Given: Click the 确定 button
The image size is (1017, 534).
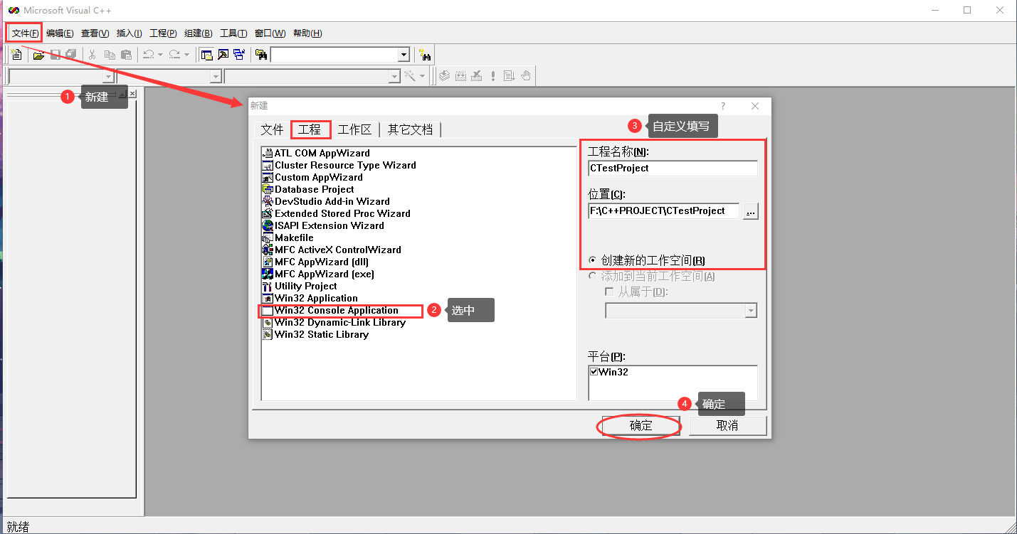Looking at the screenshot, I should point(641,425).
